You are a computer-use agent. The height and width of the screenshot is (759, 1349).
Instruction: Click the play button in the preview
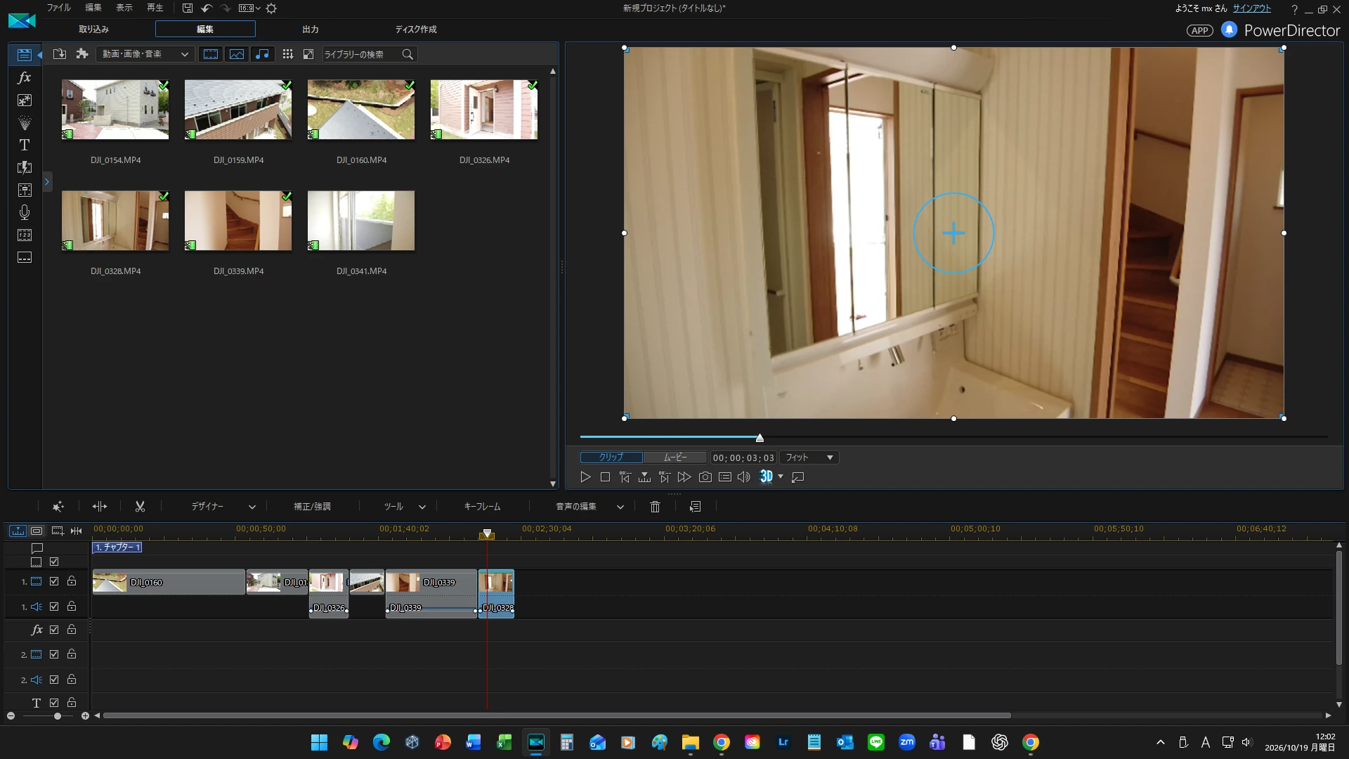[x=585, y=477]
